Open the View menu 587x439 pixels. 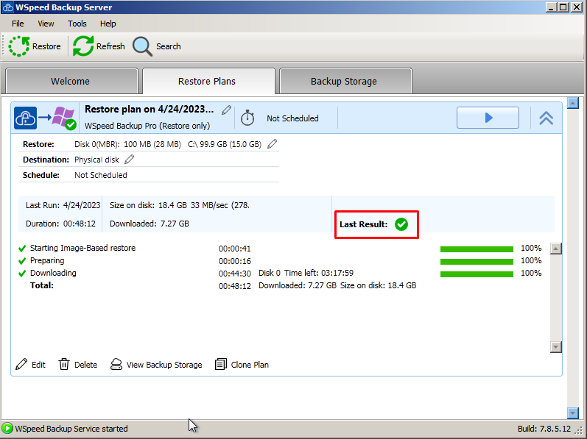point(46,24)
